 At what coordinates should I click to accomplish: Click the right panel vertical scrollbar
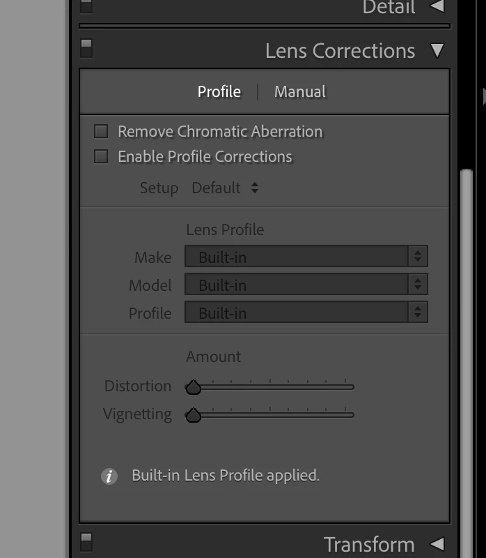[x=466, y=363]
